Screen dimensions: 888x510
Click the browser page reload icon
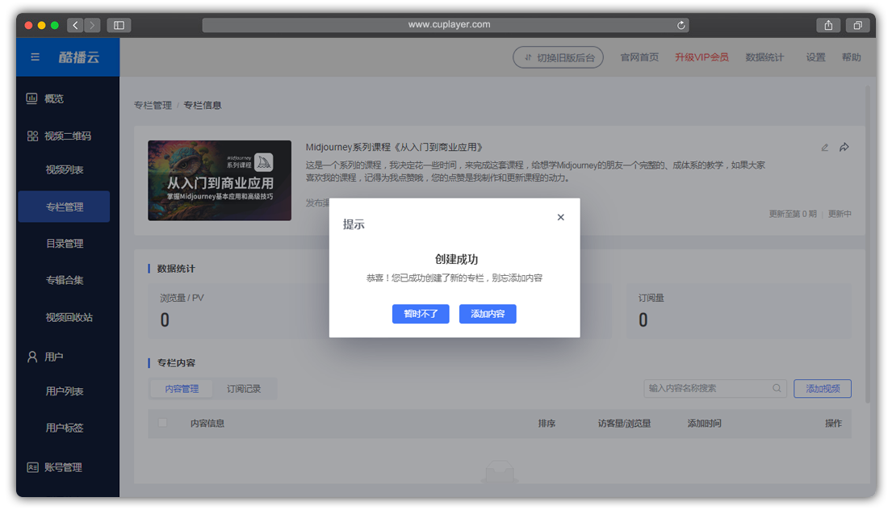tap(681, 24)
